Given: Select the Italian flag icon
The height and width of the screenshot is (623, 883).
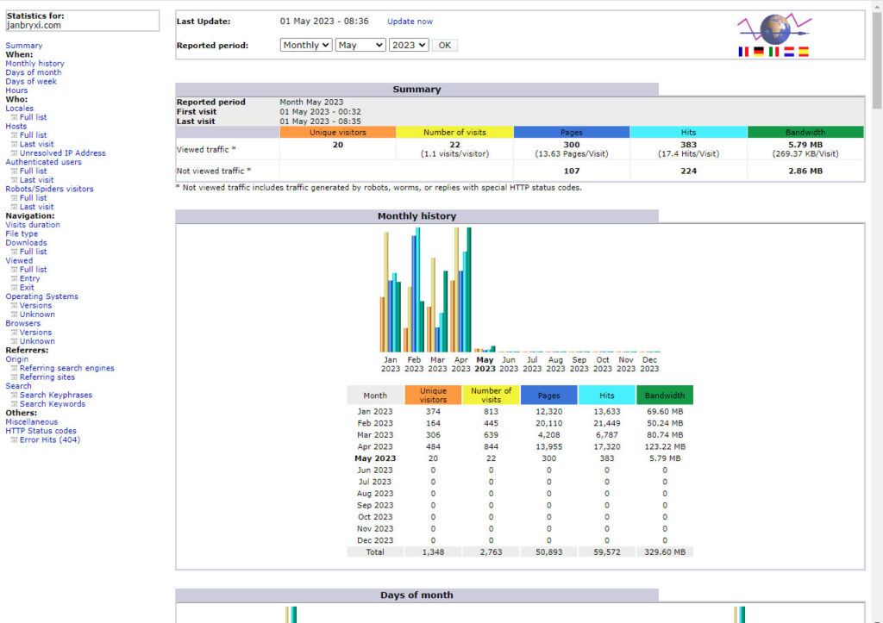Looking at the screenshot, I should [x=773, y=52].
